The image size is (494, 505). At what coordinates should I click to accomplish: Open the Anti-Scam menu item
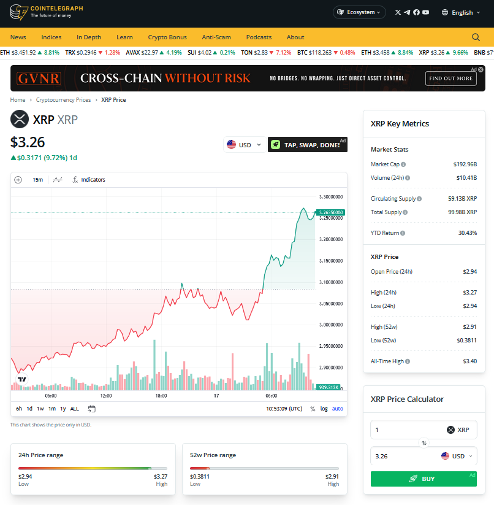(x=216, y=37)
